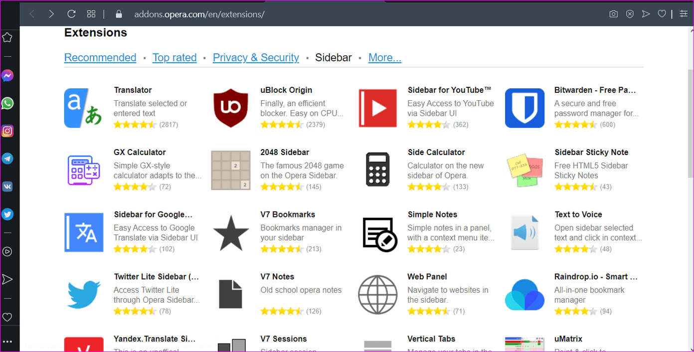Reload the current page
This screenshot has height=352, width=694.
point(71,14)
